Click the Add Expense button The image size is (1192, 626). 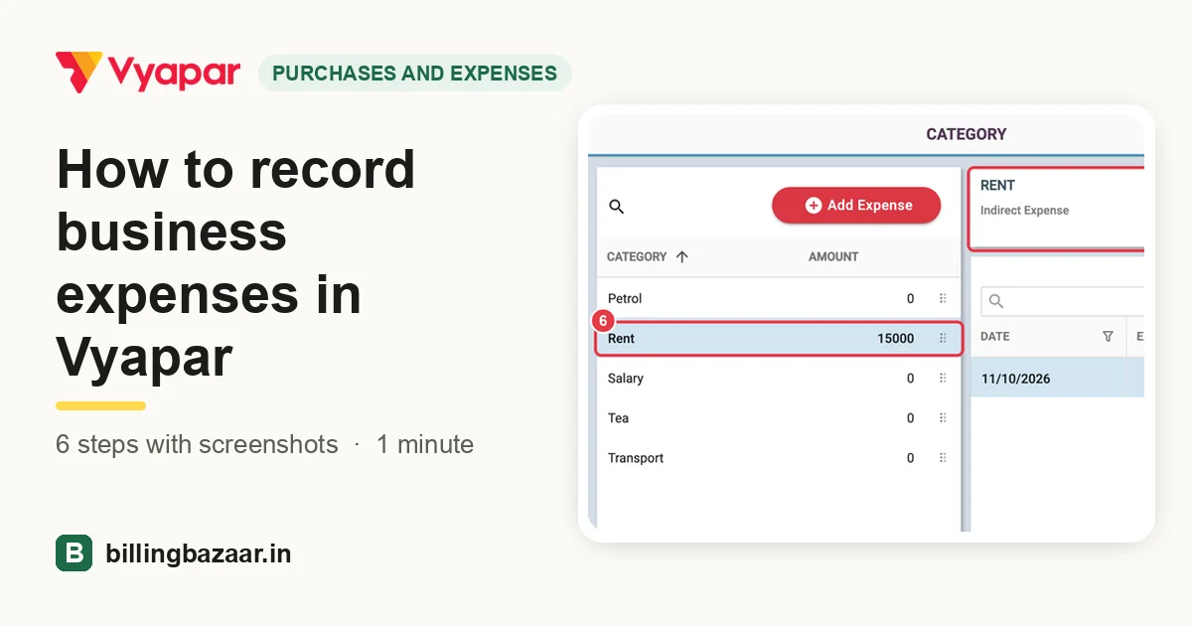[x=856, y=205]
